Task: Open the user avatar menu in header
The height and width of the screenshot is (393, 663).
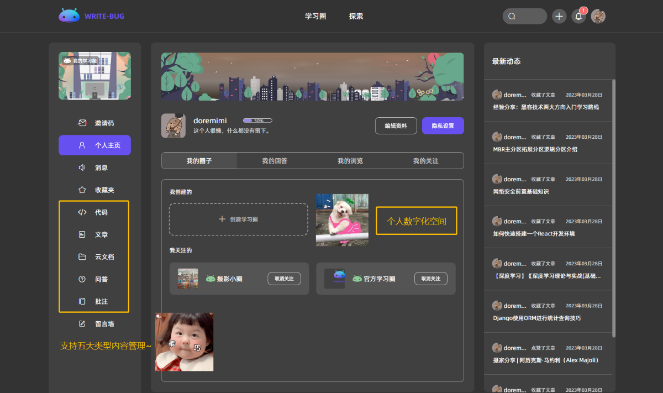Action: coord(598,16)
